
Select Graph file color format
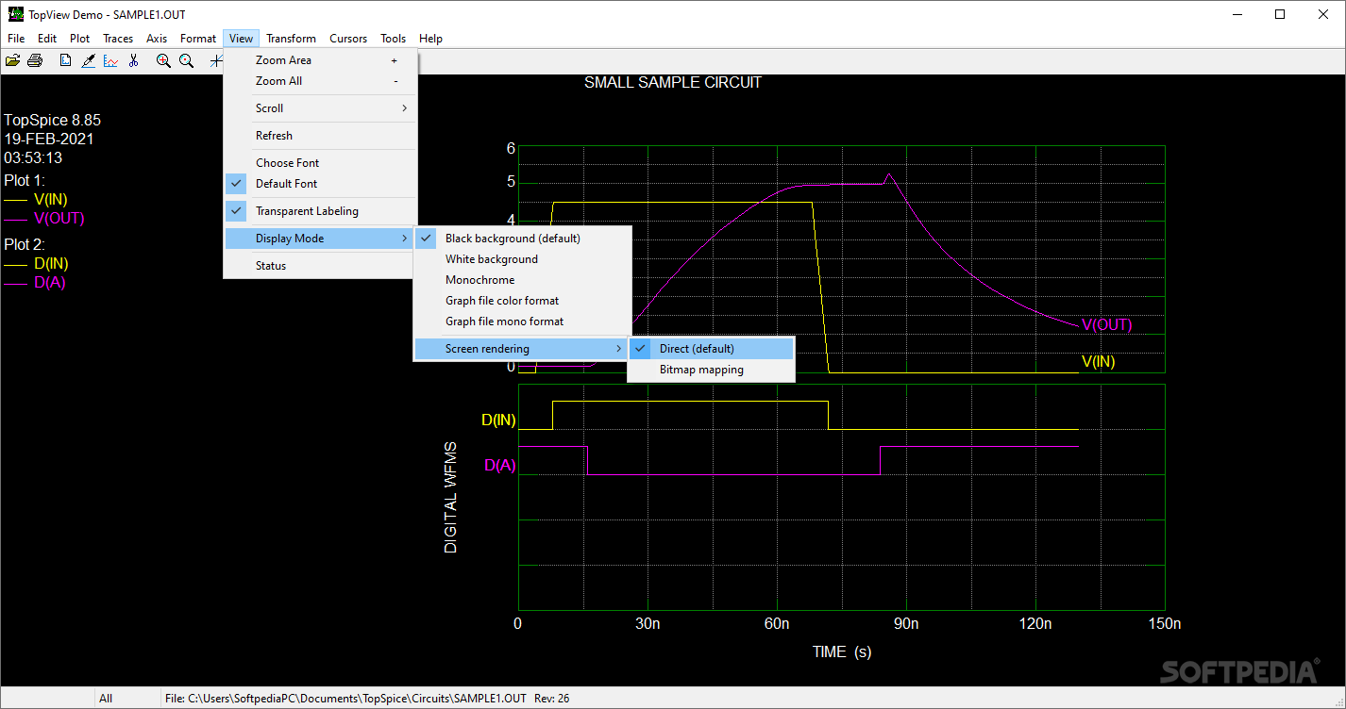coord(522,301)
